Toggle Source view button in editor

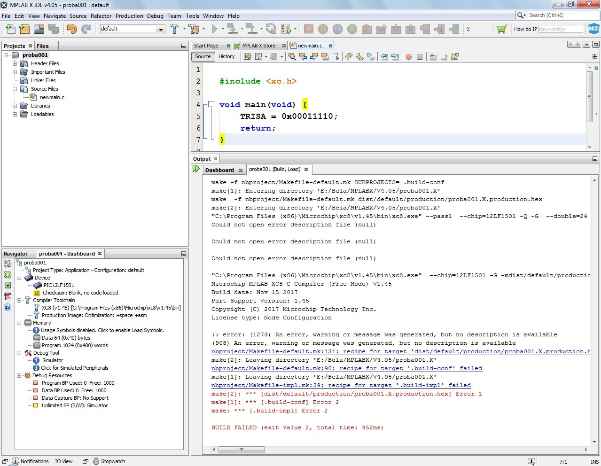pyautogui.click(x=203, y=57)
